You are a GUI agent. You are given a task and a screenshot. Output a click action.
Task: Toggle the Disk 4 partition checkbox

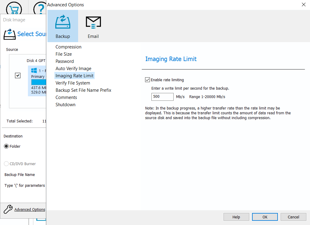coord(18,76)
